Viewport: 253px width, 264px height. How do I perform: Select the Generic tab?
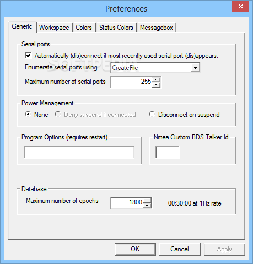[22, 26]
